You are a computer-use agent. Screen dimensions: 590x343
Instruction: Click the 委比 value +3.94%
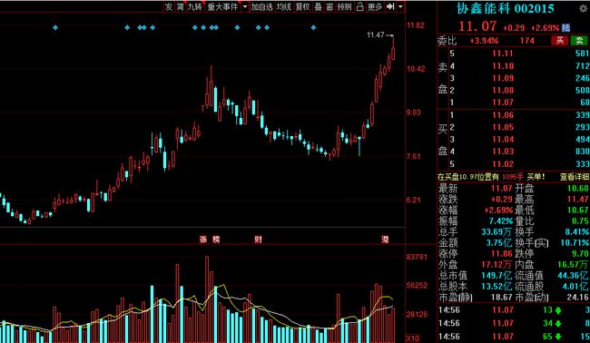(x=484, y=41)
